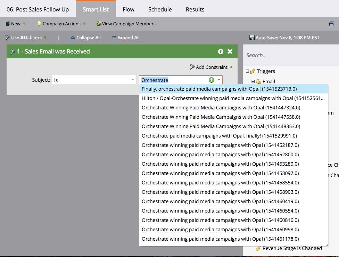
Task: Open the Results tab
Action: pyautogui.click(x=195, y=9)
